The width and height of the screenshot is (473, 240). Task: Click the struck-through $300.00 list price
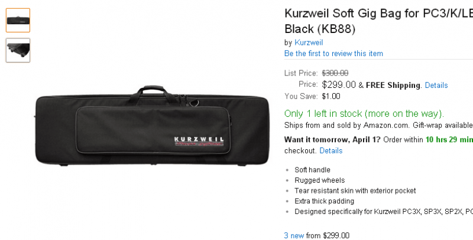click(x=335, y=73)
